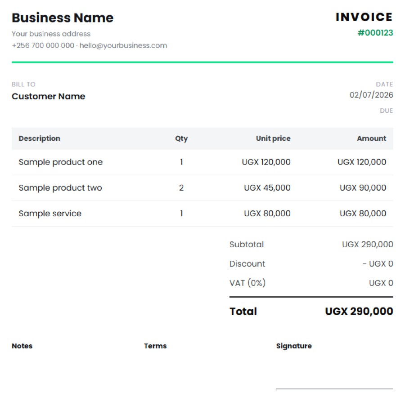405x401 pixels.
Task: Click the Unit price column header
Action: click(273, 138)
